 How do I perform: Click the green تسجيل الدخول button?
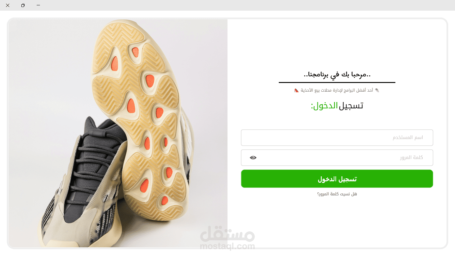pyautogui.click(x=337, y=179)
